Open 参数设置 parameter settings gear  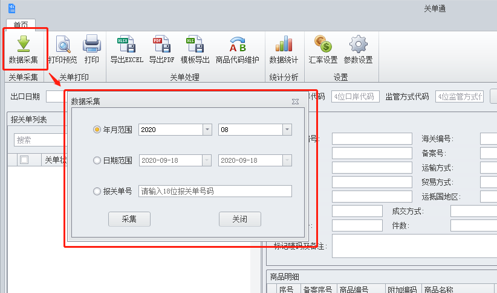tap(358, 49)
